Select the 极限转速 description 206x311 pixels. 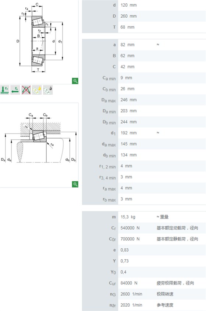tap(165, 294)
